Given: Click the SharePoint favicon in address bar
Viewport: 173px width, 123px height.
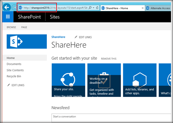Looking at the screenshot, I should coord(21,8).
